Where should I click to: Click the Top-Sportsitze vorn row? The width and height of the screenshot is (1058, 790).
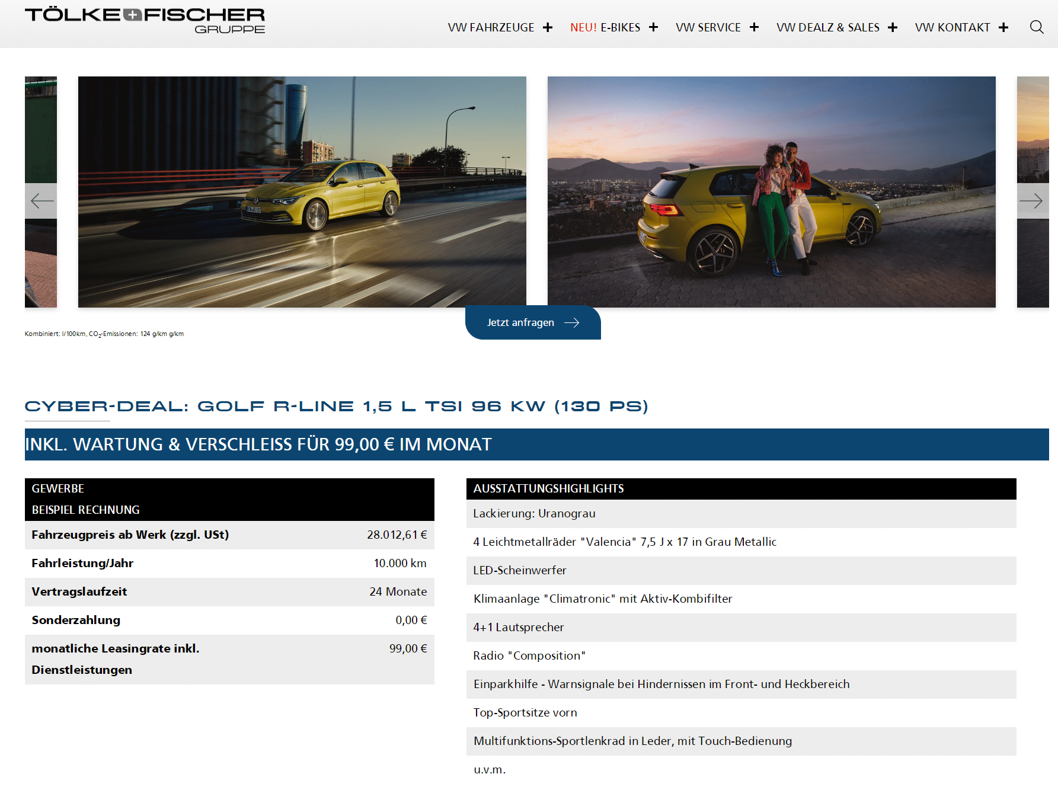741,713
